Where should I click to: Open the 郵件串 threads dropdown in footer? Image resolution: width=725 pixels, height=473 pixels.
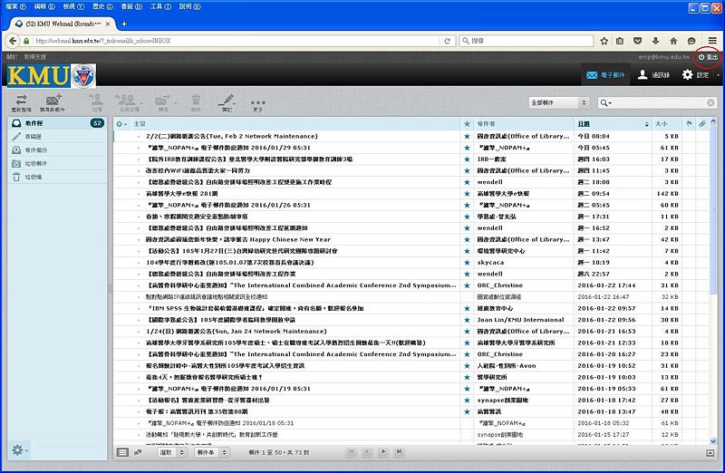tap(212, 452)
